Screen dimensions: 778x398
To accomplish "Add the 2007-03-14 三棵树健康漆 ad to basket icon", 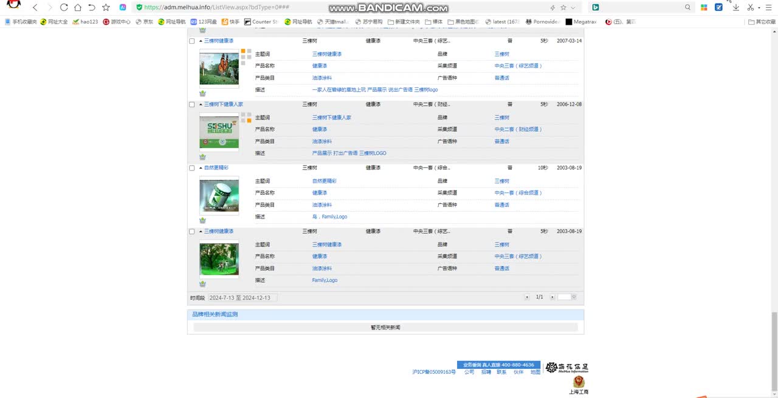I will click(202, 93).
